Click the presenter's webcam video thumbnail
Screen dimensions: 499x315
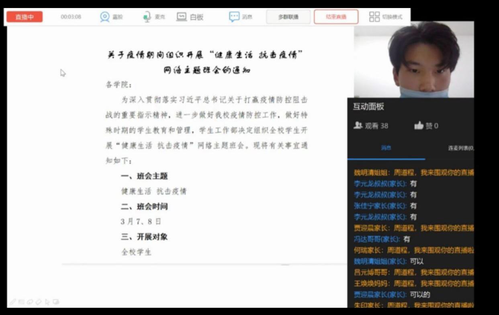point(414,59)
